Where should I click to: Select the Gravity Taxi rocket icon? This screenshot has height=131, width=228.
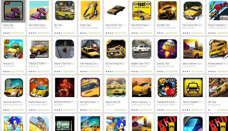click(167, 49)
